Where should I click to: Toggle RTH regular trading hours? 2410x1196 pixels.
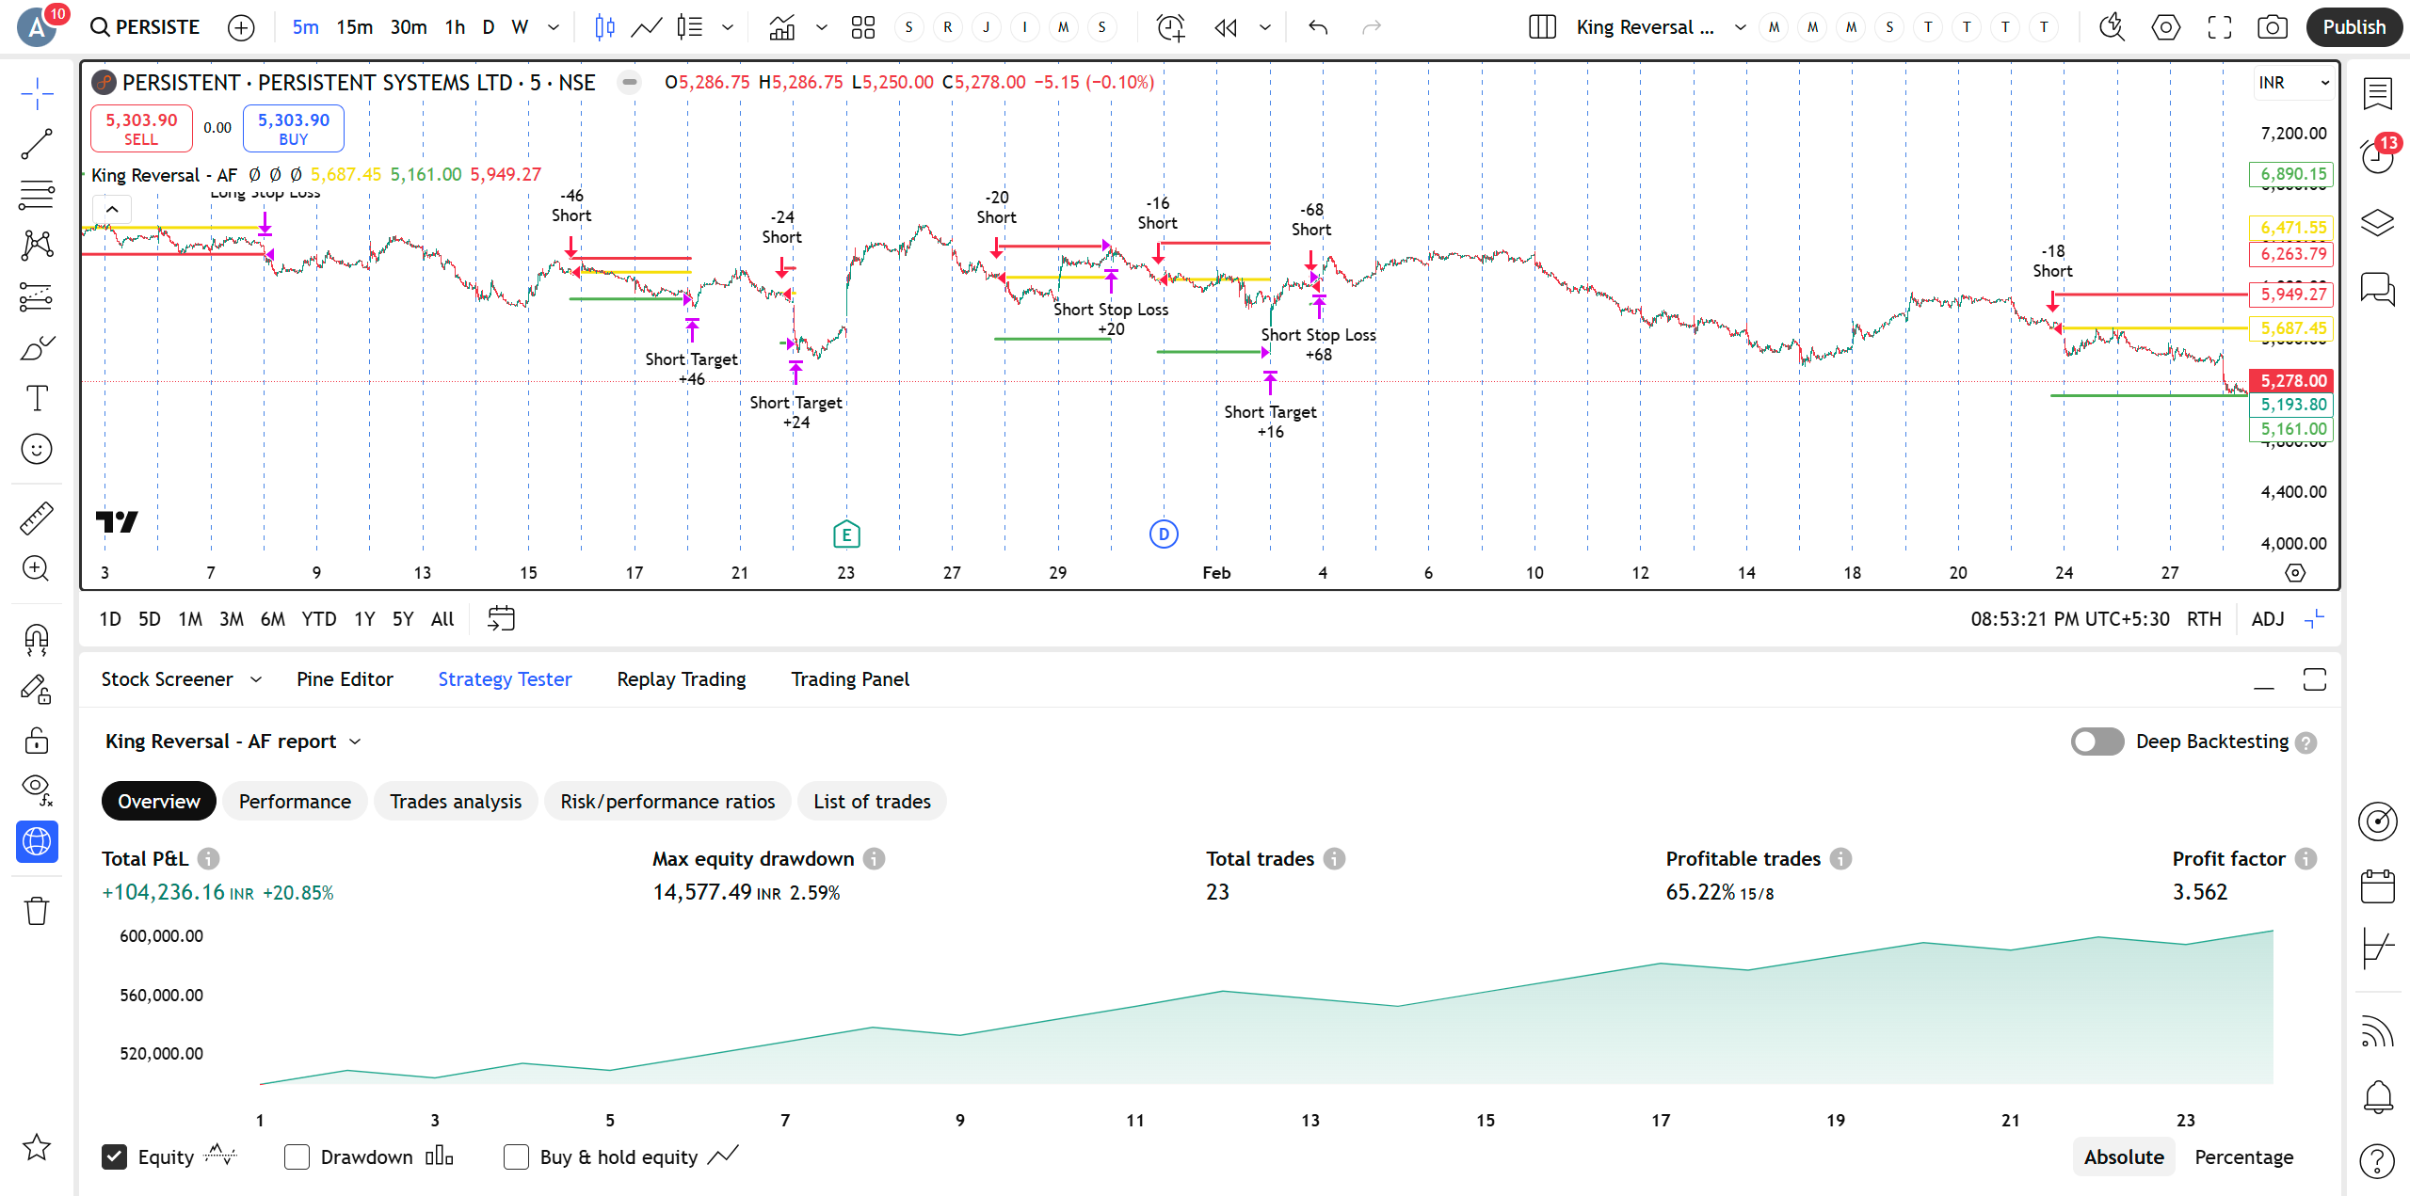pyautogui.click(x=2204, y=619)
